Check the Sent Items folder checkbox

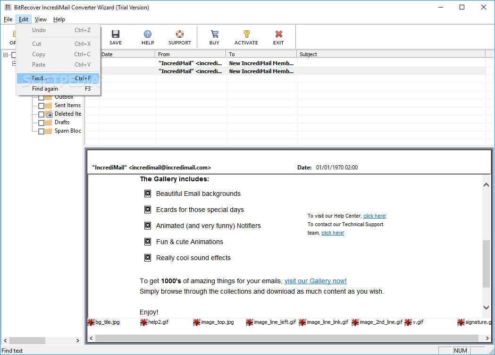41,106
